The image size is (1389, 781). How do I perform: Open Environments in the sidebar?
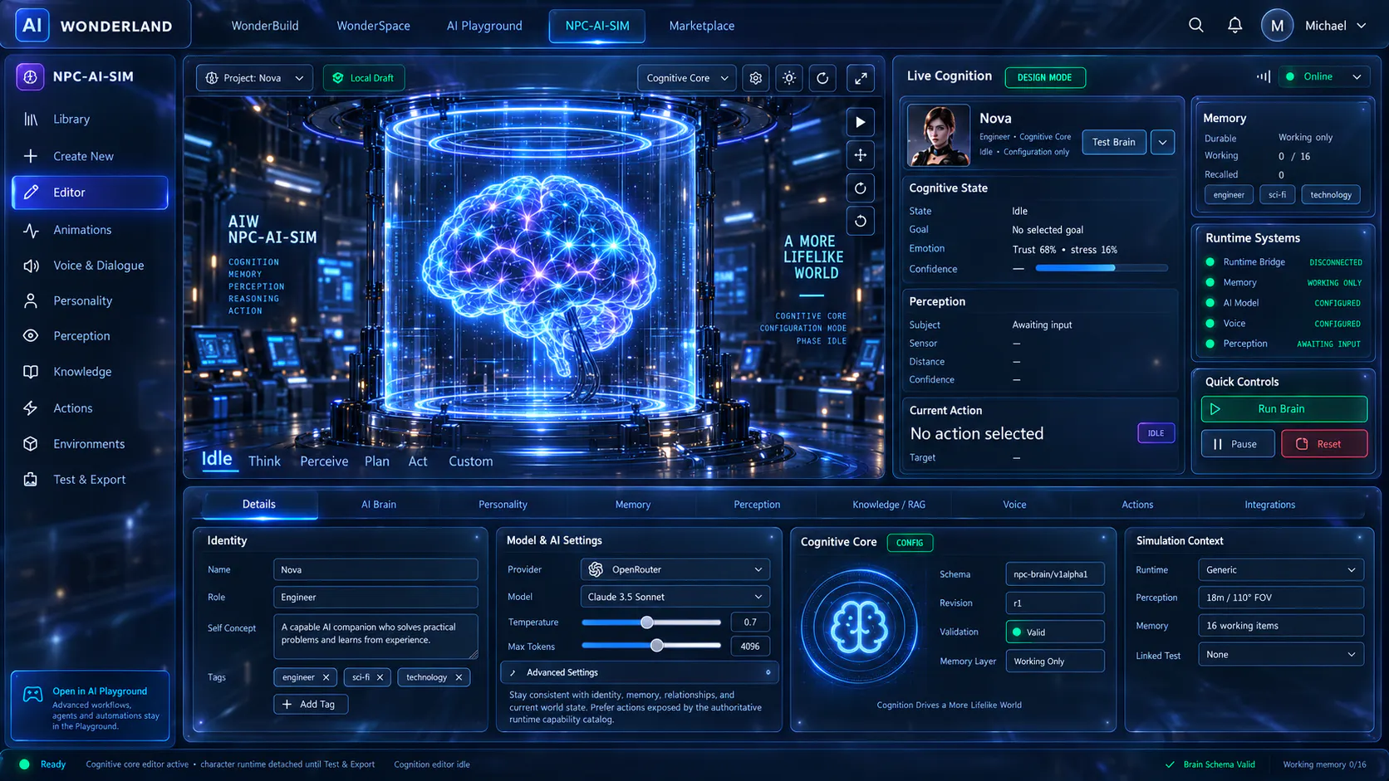(x=90, y=444)
